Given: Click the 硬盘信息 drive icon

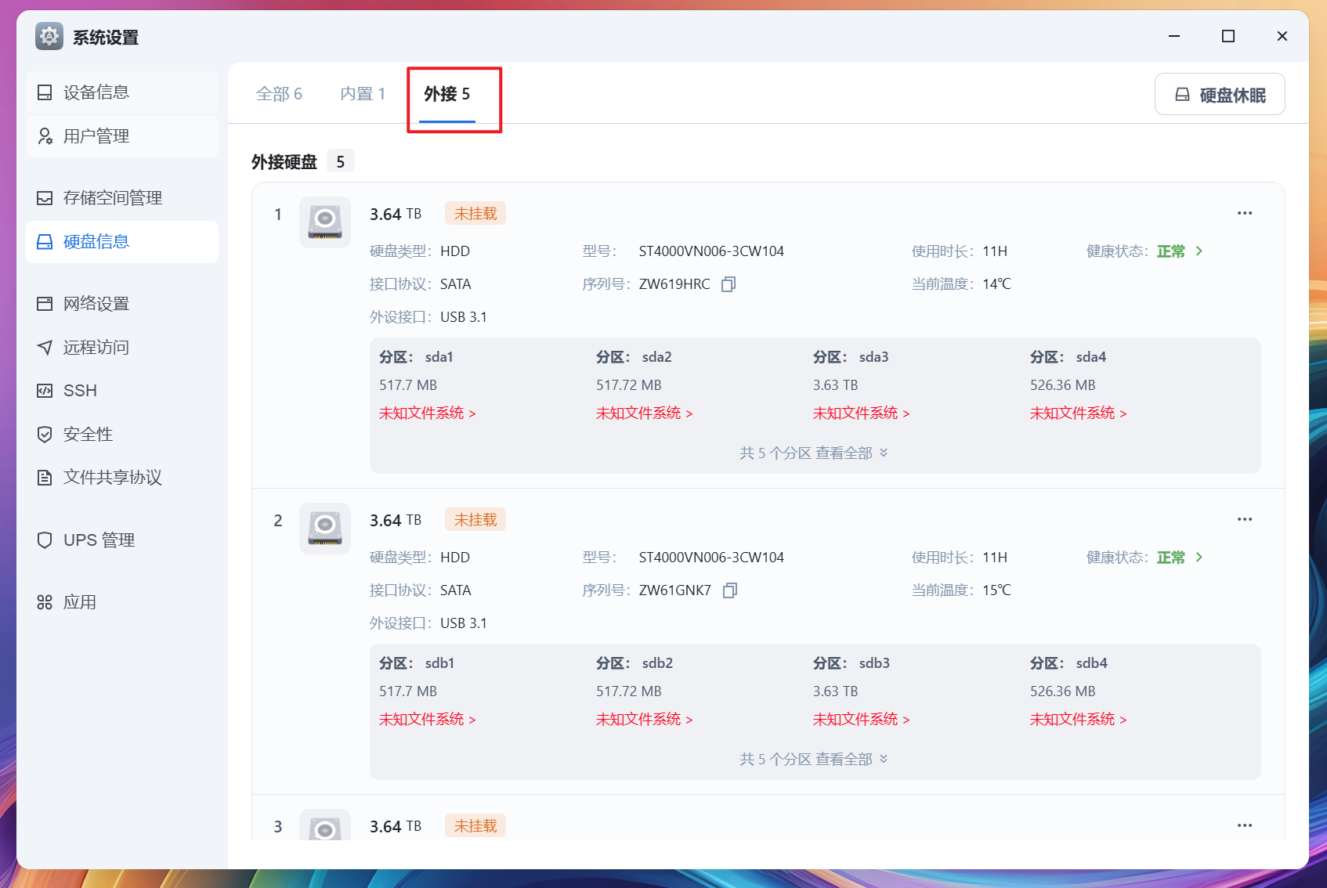Looking at the screenshot, I should [45, 242].
